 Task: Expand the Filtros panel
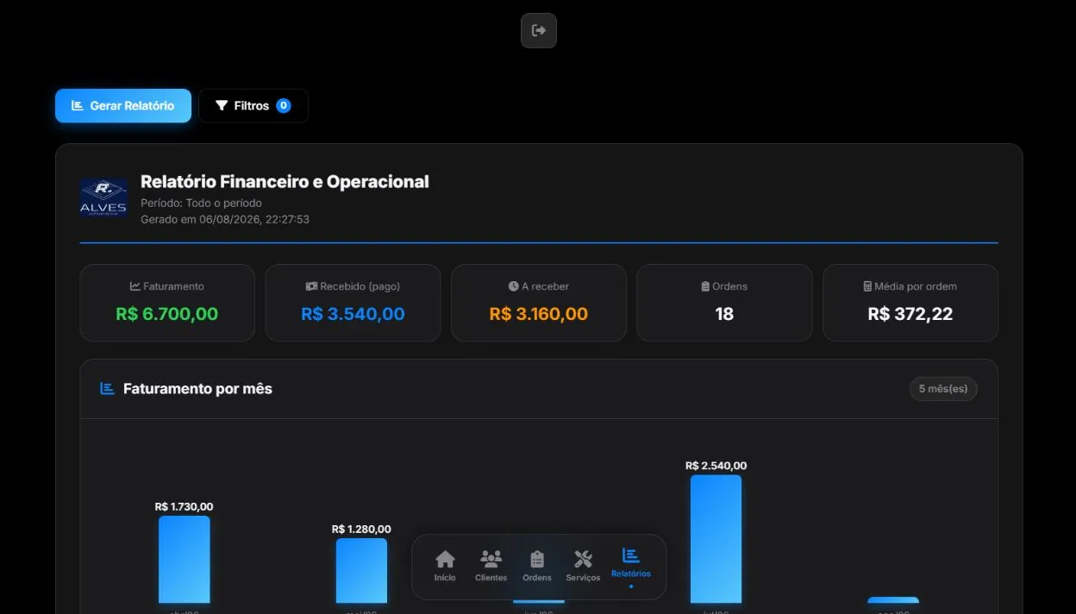[x=253, y=106]
